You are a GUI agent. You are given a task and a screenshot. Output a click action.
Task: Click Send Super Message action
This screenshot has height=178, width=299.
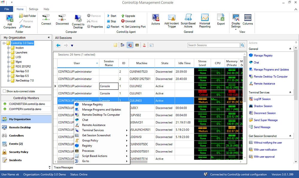coord(266,120)
